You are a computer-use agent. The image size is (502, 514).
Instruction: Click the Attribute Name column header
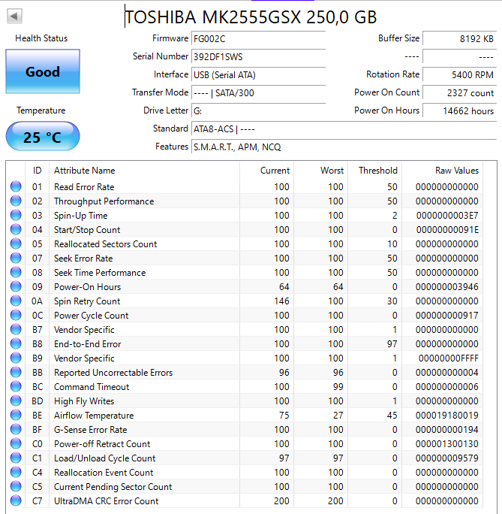click(84, 171)
